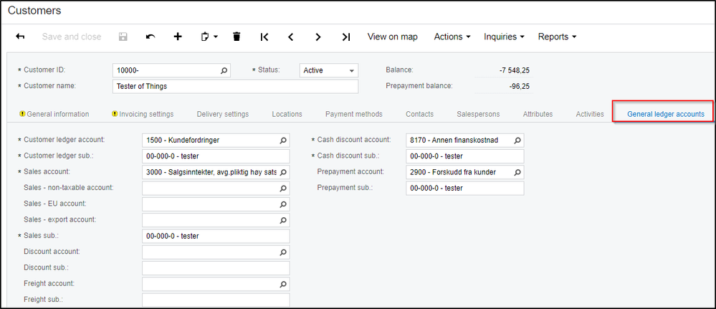Add a new customer record
The image size is (716, 309).
click(x=178, y=37)
